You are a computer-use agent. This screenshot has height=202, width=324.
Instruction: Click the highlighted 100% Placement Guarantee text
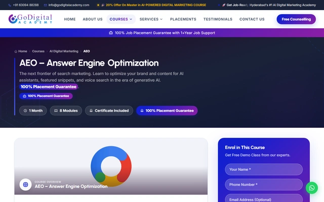49,87
